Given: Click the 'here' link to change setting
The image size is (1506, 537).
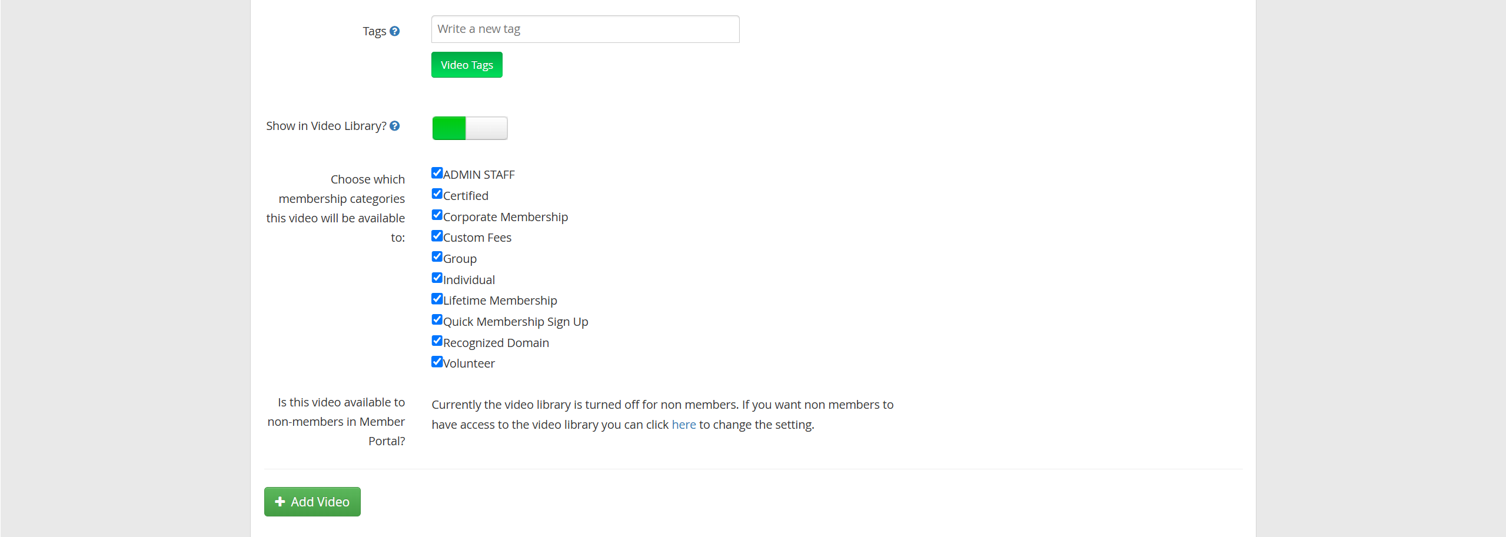Looking at the screenshot, I should pyautogui.click(x=684, y=425).
